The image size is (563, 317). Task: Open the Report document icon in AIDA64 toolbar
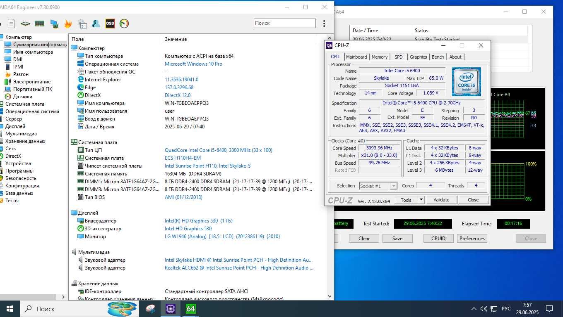[12, 24]
